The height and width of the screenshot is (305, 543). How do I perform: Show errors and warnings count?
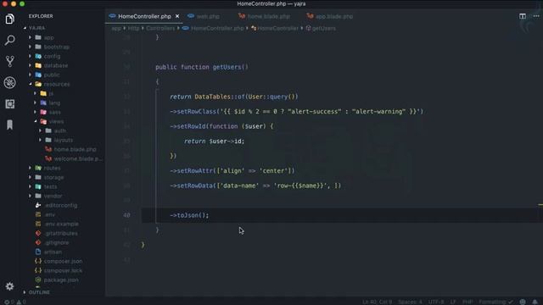pyautogui.click(x=14, y=302)
